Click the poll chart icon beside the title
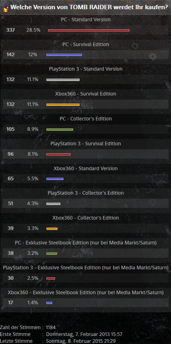 pyautogui.click(x=6, y=9)
